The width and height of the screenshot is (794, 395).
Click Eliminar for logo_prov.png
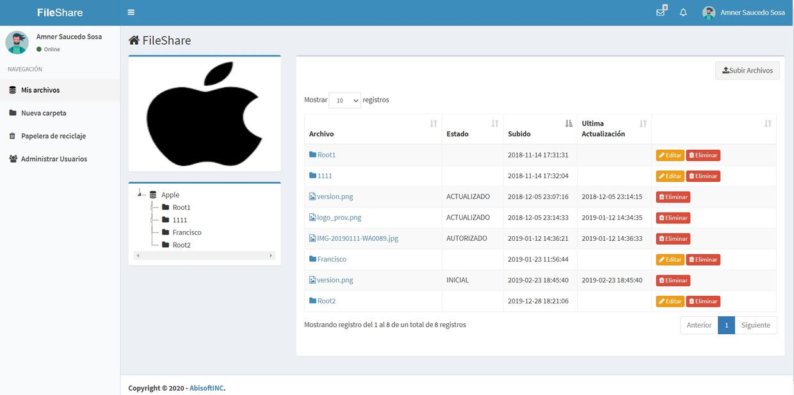(x=673, y=218)
